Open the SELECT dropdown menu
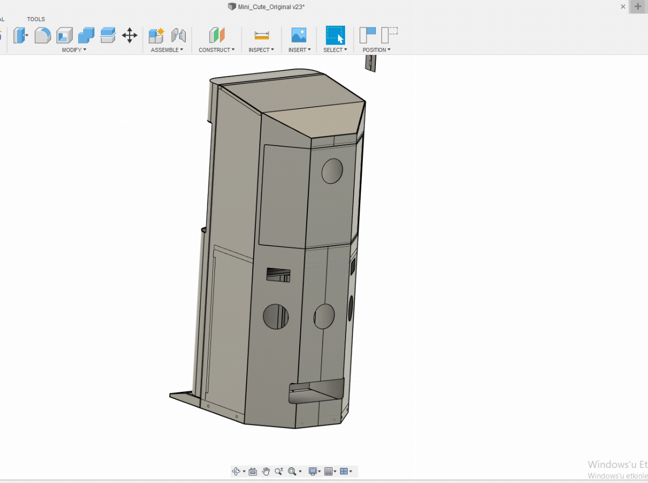The width and height of the screenshot is (648, 483). [335, 50]
